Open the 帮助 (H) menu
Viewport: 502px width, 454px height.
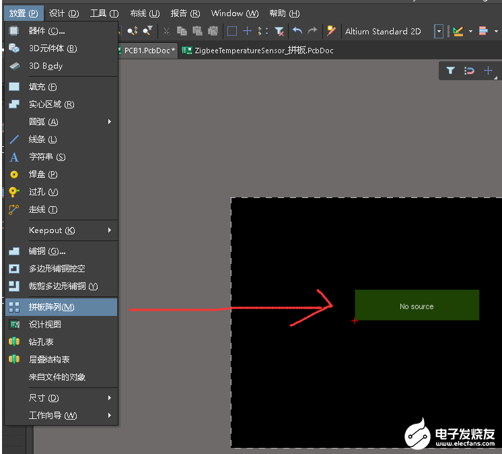[284, 13]
